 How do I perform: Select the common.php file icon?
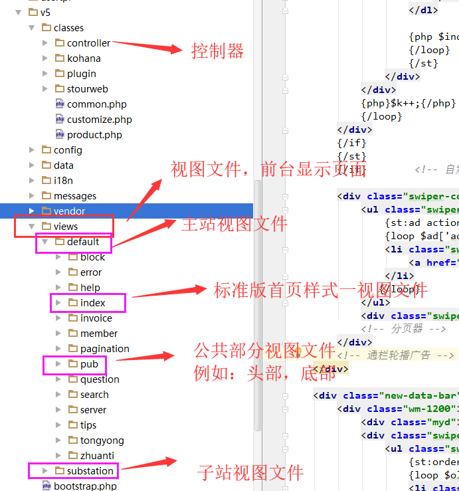[x=60, y=104]
